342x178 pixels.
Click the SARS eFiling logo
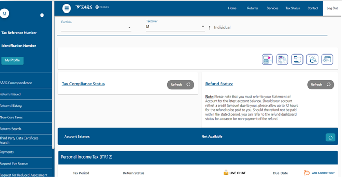pos(92,8)
